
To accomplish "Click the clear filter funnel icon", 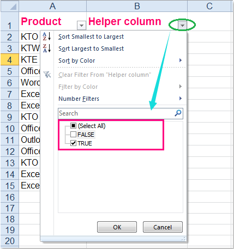I will tap(47, 75).
